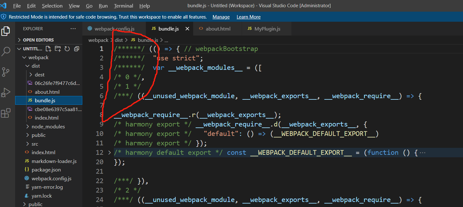Open the Run menu
Screen dimensions: 463x207
pyautogui.click(x=103, y=6)
